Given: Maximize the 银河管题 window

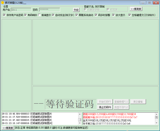Looking at the screenshot, I should (149, 3).
